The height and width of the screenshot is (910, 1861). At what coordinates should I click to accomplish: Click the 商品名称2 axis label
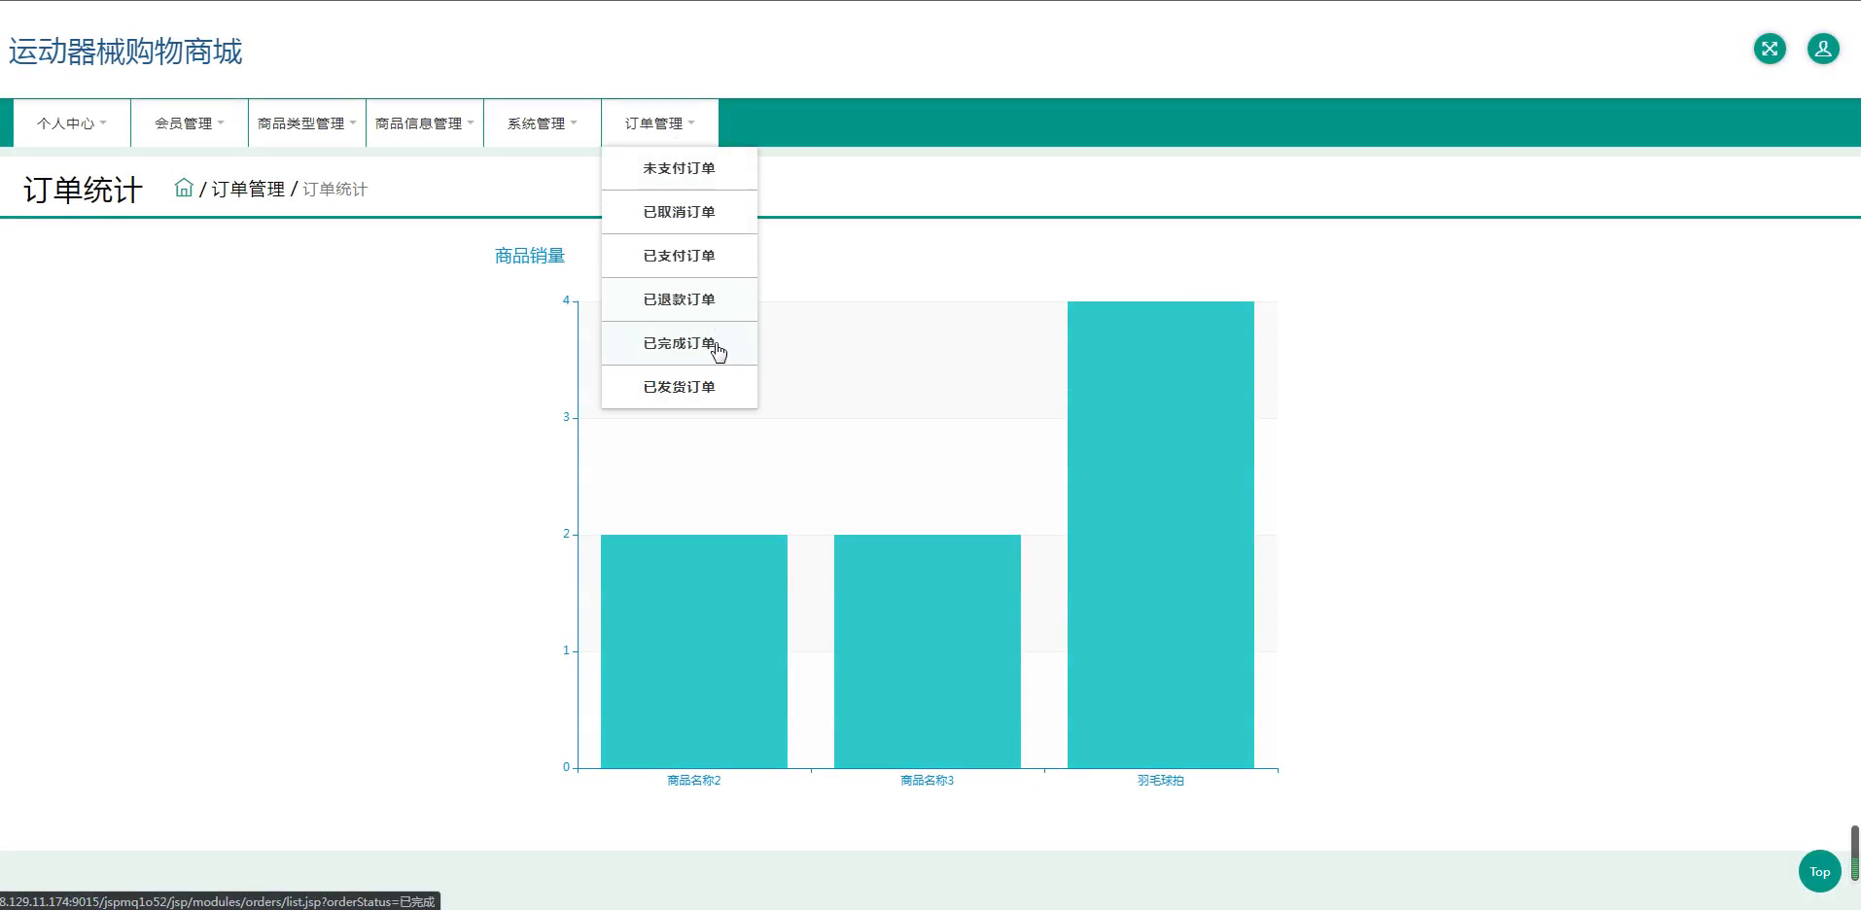[x=694, y=781]
